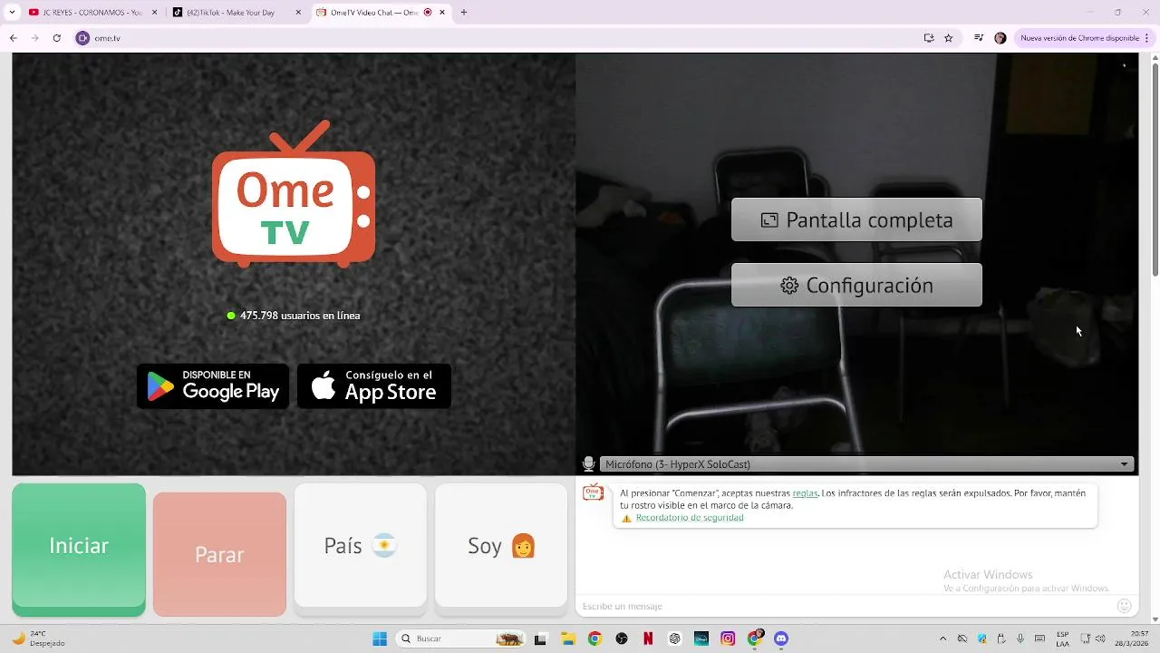Open Disney+ from taskbar

coord(701,638)
